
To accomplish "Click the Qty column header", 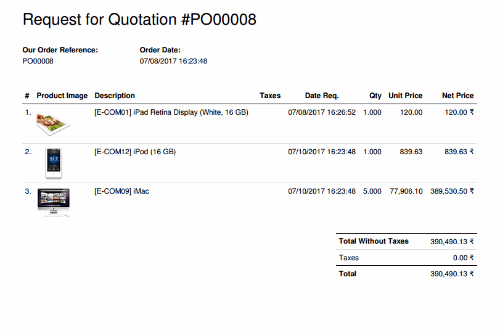I will coord(375,96).
